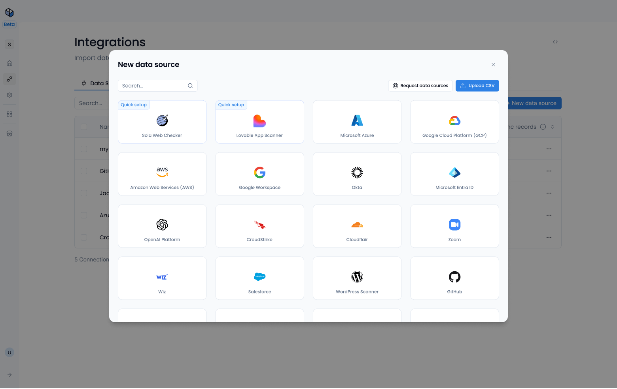
Task: Open more options menu for the 'Jac' row
Action: (549, 193)
